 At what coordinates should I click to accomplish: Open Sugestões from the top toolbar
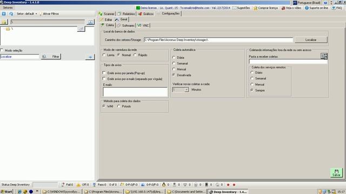[x=241, y=8]
